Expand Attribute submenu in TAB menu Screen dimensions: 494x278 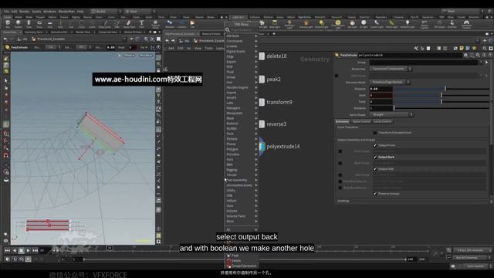(x=242, y=36)
